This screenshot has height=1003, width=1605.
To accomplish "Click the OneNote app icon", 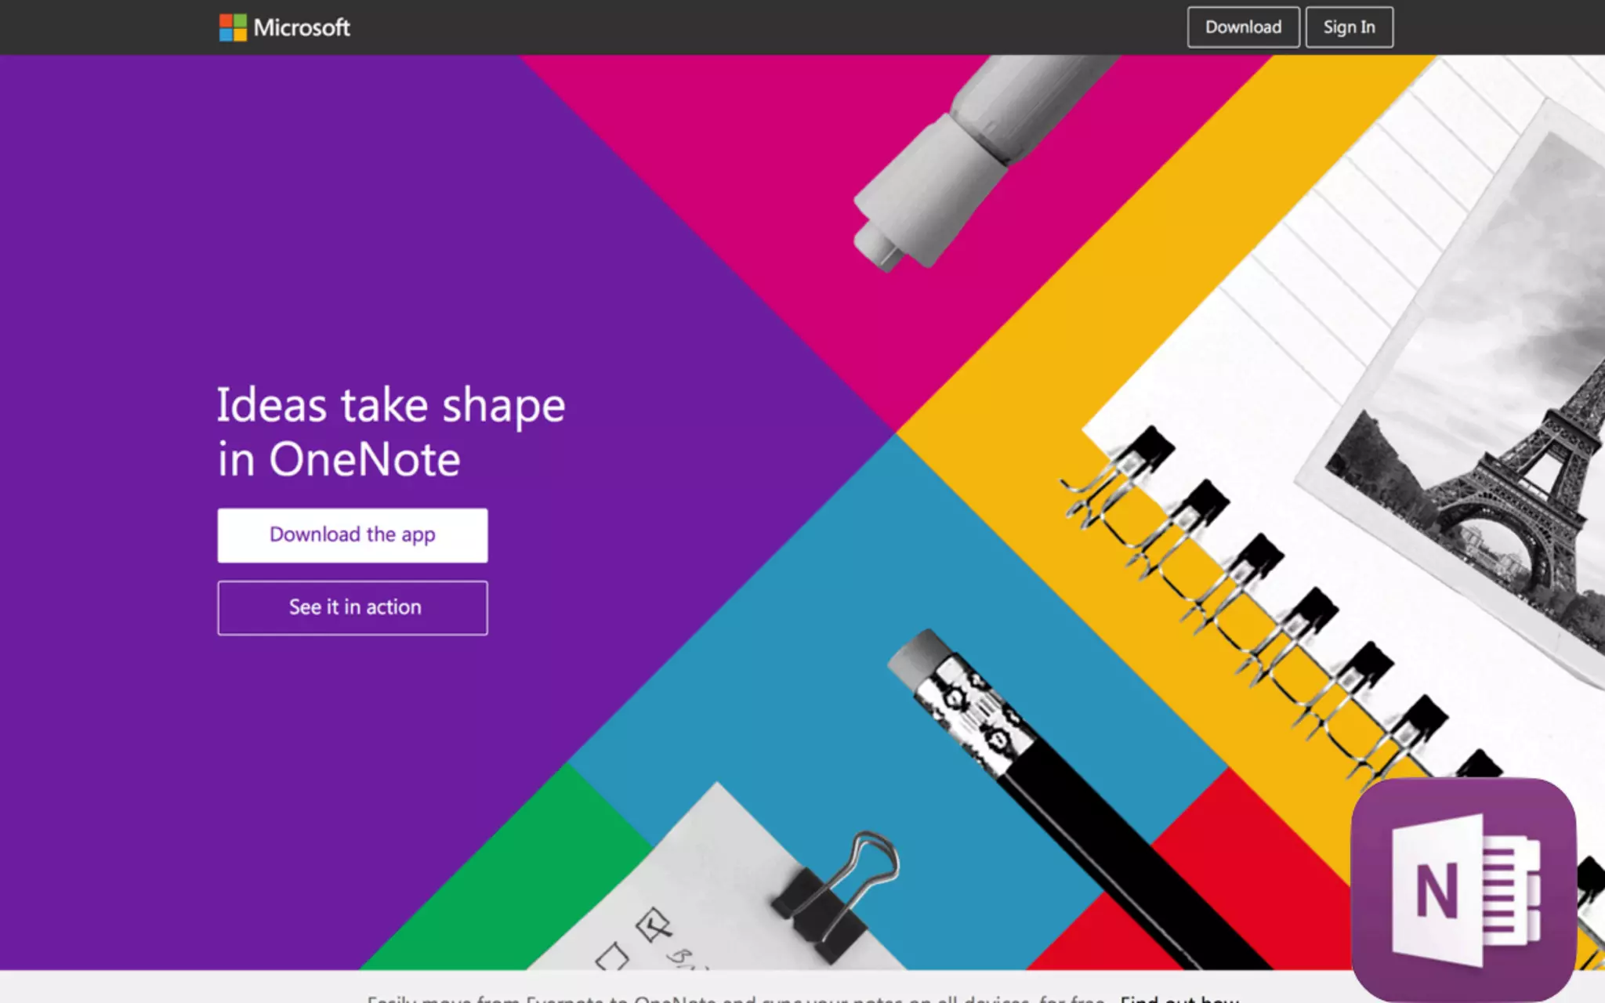I will [x=1463, y=889].
